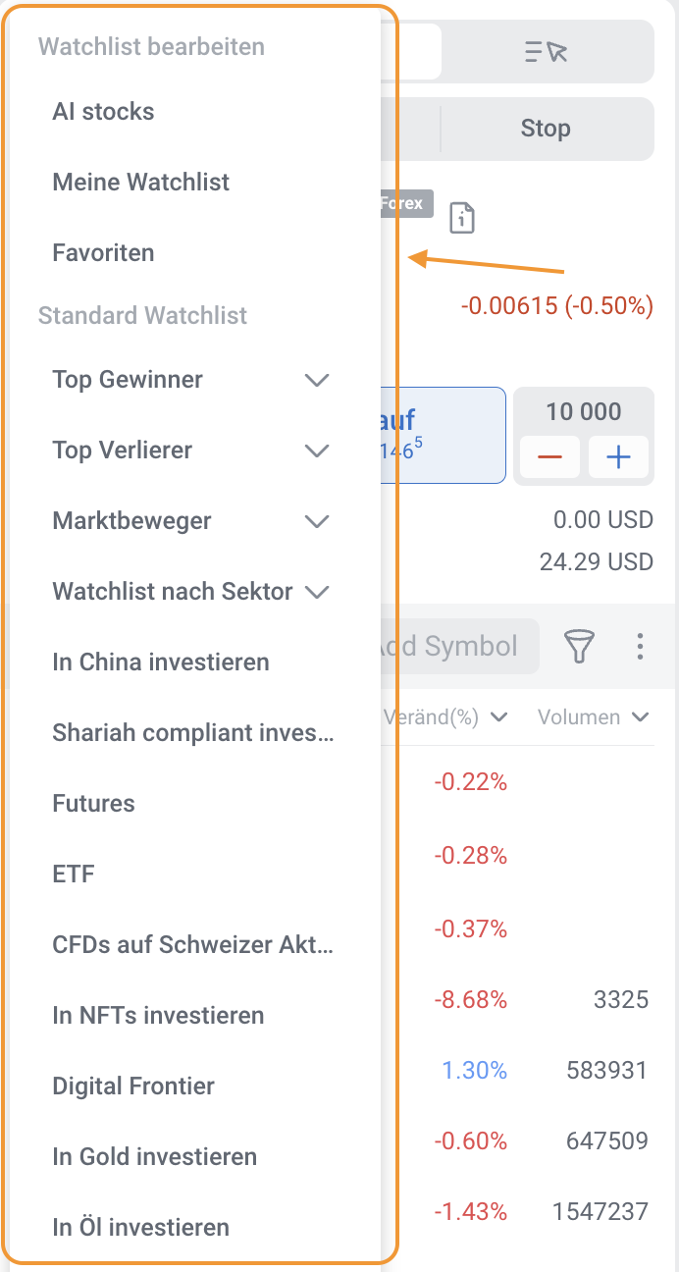Click the Add Symbol search field
This screenshot has width=679, height=1272.
click(451, 646)
